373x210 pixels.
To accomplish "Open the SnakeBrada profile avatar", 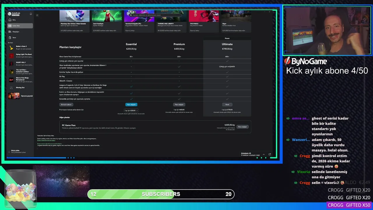I will (10, 14).
